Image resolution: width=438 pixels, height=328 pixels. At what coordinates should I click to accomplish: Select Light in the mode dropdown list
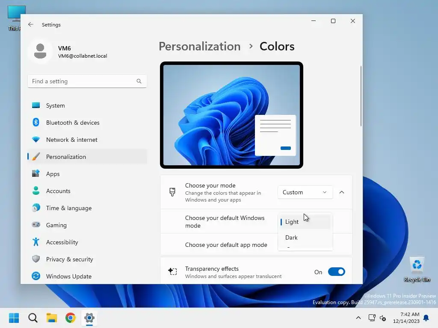point(305,222)
